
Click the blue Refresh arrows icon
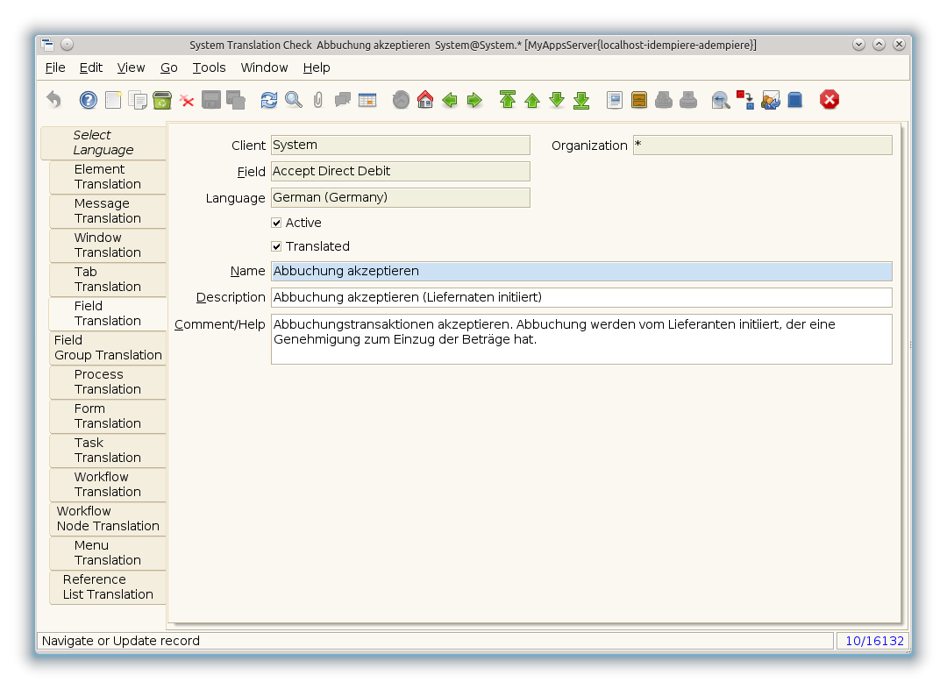[x=269, y=100]
